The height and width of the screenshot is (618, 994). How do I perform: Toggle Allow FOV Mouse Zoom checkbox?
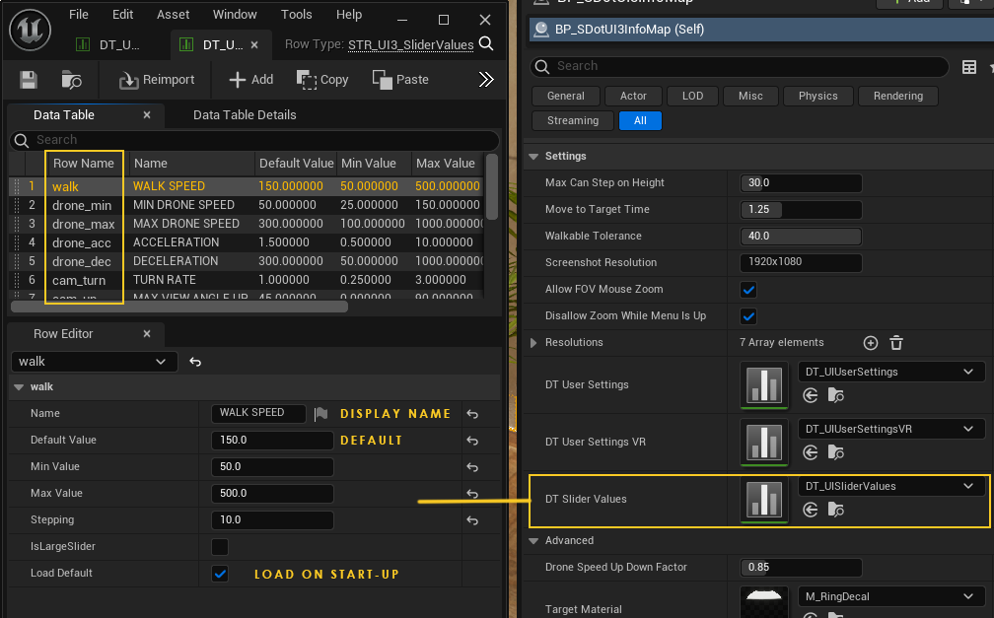748,290
